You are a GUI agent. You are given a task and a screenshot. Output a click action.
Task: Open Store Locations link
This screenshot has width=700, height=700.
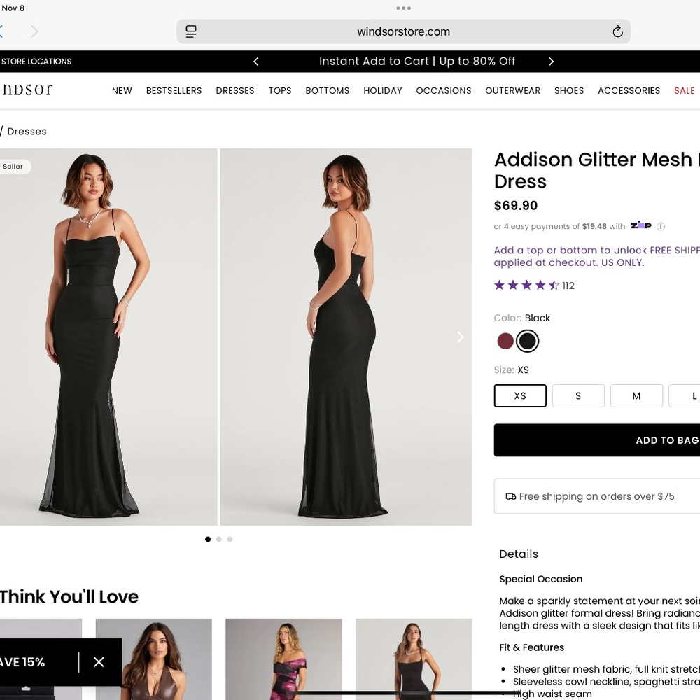coord(36,62)
